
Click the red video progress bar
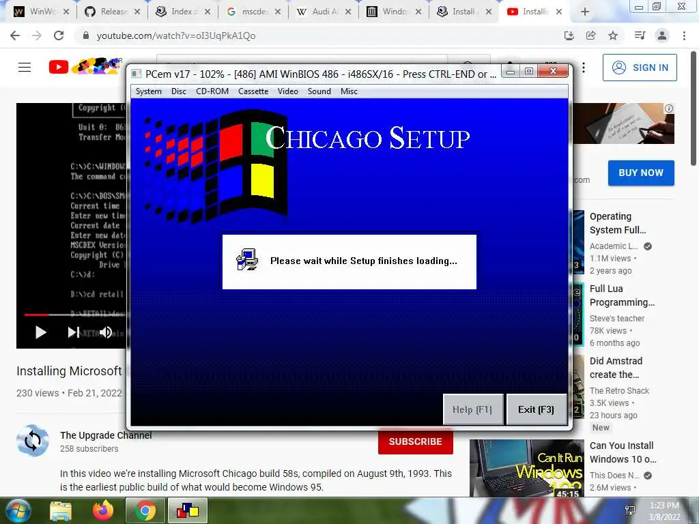point(37,315)
